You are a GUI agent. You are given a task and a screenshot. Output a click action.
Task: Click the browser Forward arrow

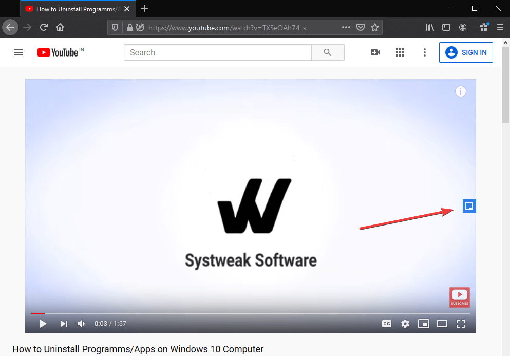click(x=27, y=27)
